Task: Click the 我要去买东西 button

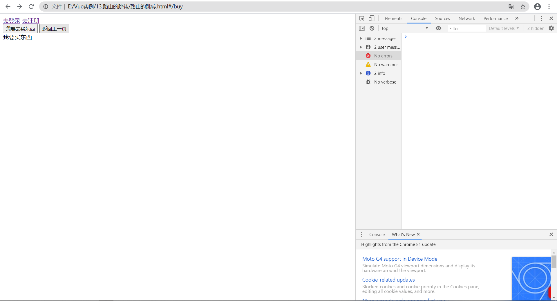Action: click(x=20, y=29)
